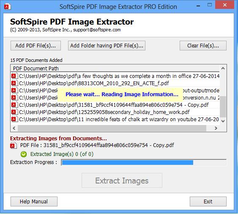Open Clear File(s)... option

203,45
